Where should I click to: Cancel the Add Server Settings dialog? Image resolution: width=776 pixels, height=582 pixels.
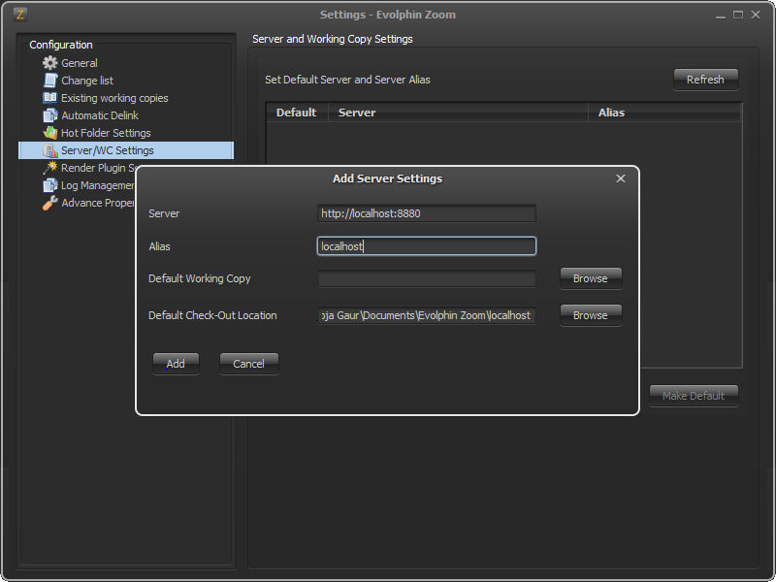tap(249, 364)
